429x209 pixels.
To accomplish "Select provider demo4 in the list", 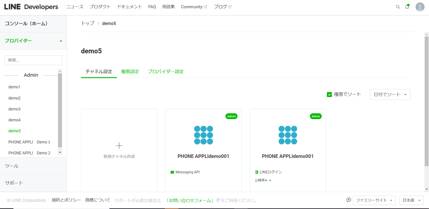I will pos(15,120).
